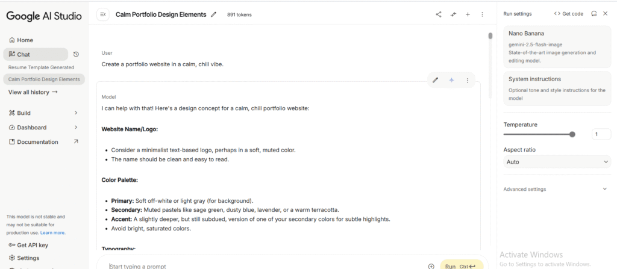Screen dimensions: 617x269
Task: Open chat history clock icon
Action: 76,54
